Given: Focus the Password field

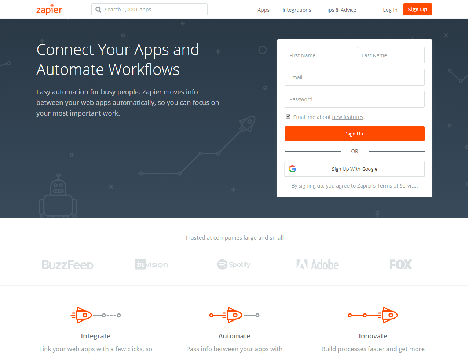Looking at the screenshot, I should (355, 99).
